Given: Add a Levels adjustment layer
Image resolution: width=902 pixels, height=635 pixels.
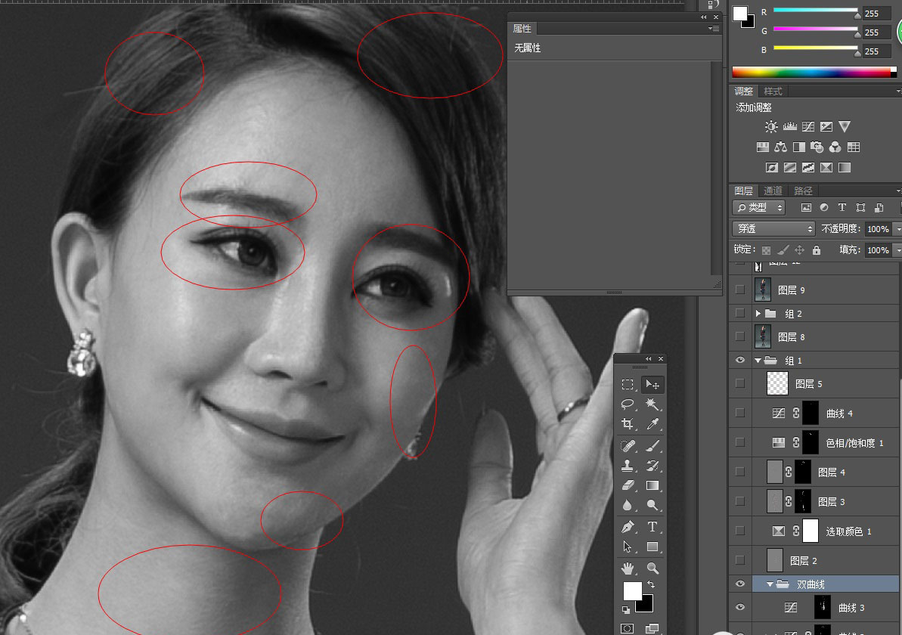Looking at the screenshot, I should point(790,126).
